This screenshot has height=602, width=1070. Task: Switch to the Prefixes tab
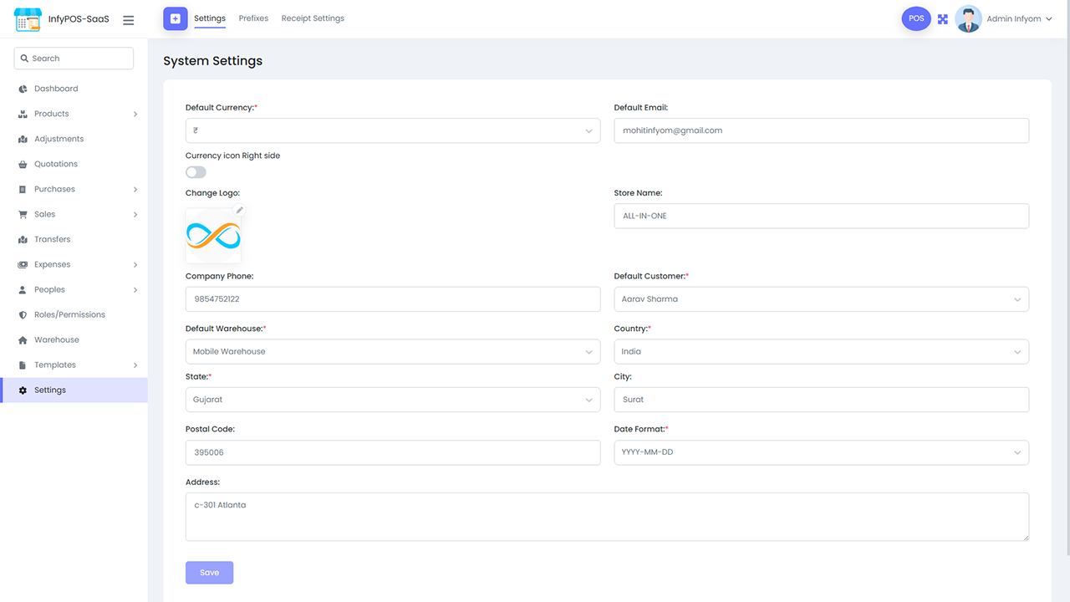[x=253, y=18]
